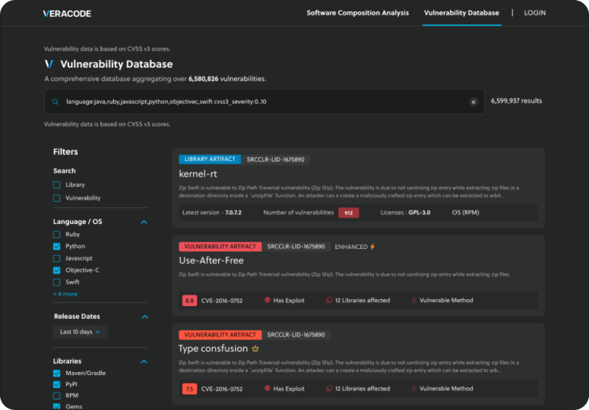Screen dimensions: 589x410
Task: Click Has Exploit red dot in Use-After-Free card
Action: (268, 300)
